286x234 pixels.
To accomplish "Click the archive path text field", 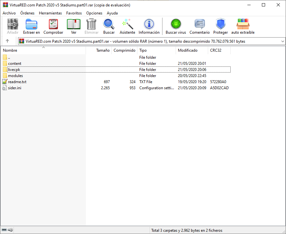I will [x=151, y=41].
